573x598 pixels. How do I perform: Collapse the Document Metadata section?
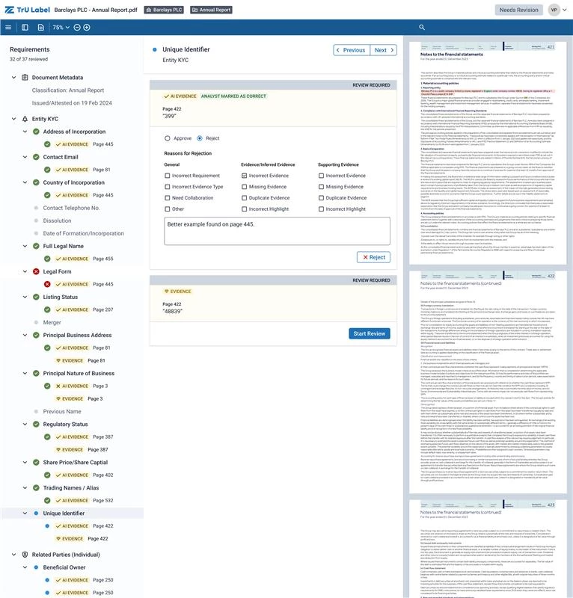(13, 78)
